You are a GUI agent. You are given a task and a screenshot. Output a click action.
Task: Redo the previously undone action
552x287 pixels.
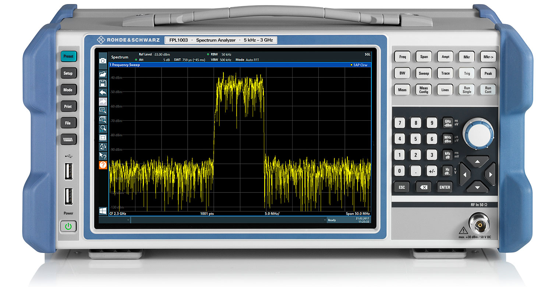pyautogui.click(x=103, y=102)
